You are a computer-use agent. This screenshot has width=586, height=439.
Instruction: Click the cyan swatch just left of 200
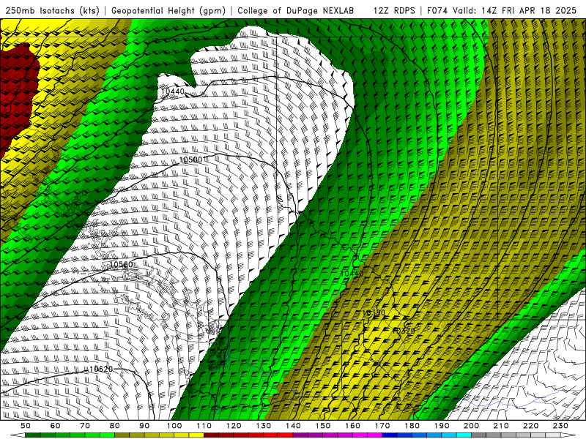pos(464,435)
